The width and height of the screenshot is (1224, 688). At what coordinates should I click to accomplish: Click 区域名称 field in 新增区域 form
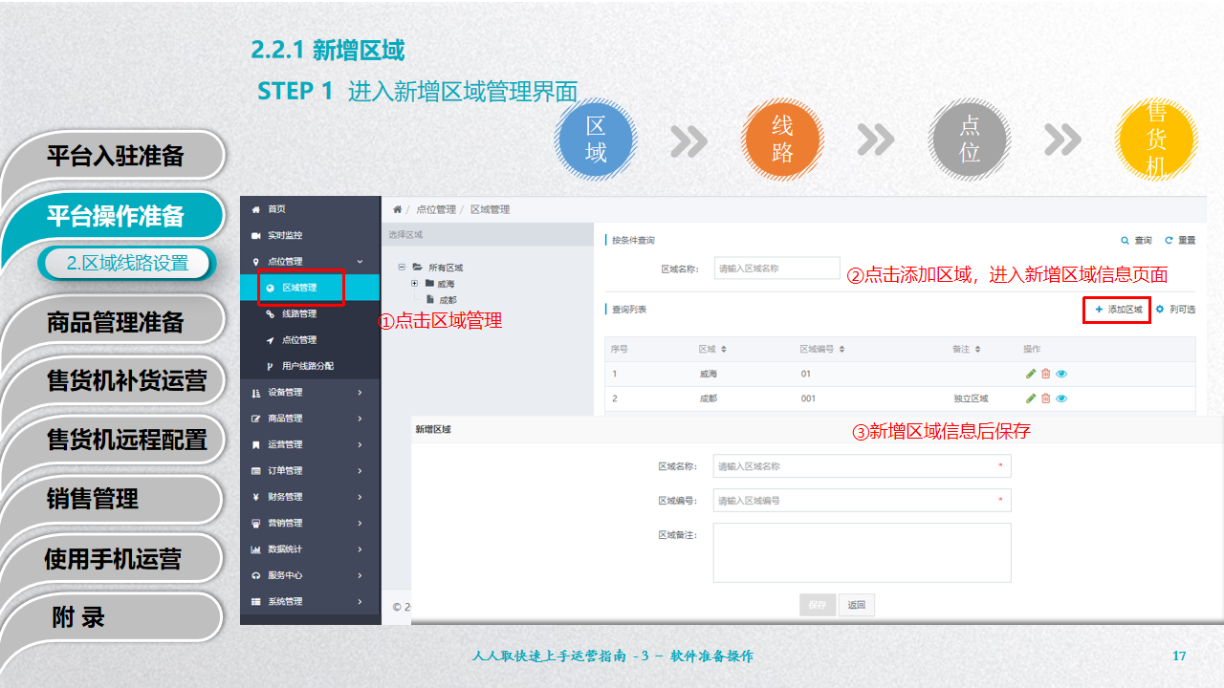862,466
